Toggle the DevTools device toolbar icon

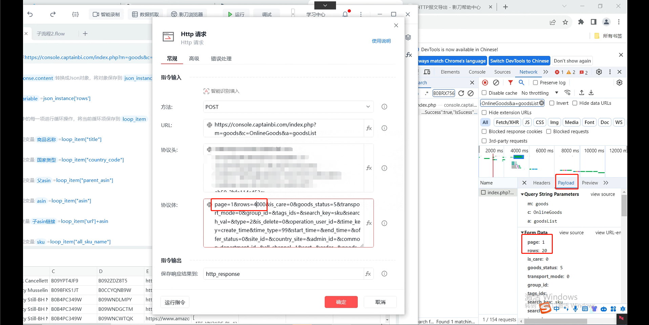(x=427, y=72)
